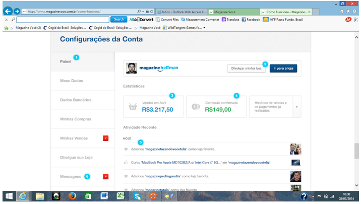Click the padlock security icon in address bar
Image resolution: width=361 pixels, height=204 pixels.
click(x=147, y=11)
